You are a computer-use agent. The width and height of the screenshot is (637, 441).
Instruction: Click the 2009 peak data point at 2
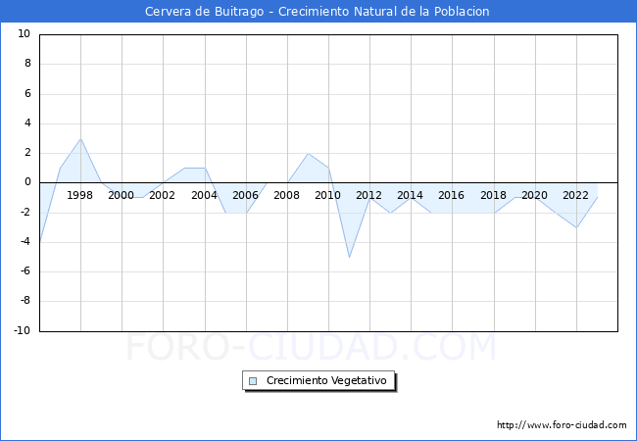[x=308, y=153]
